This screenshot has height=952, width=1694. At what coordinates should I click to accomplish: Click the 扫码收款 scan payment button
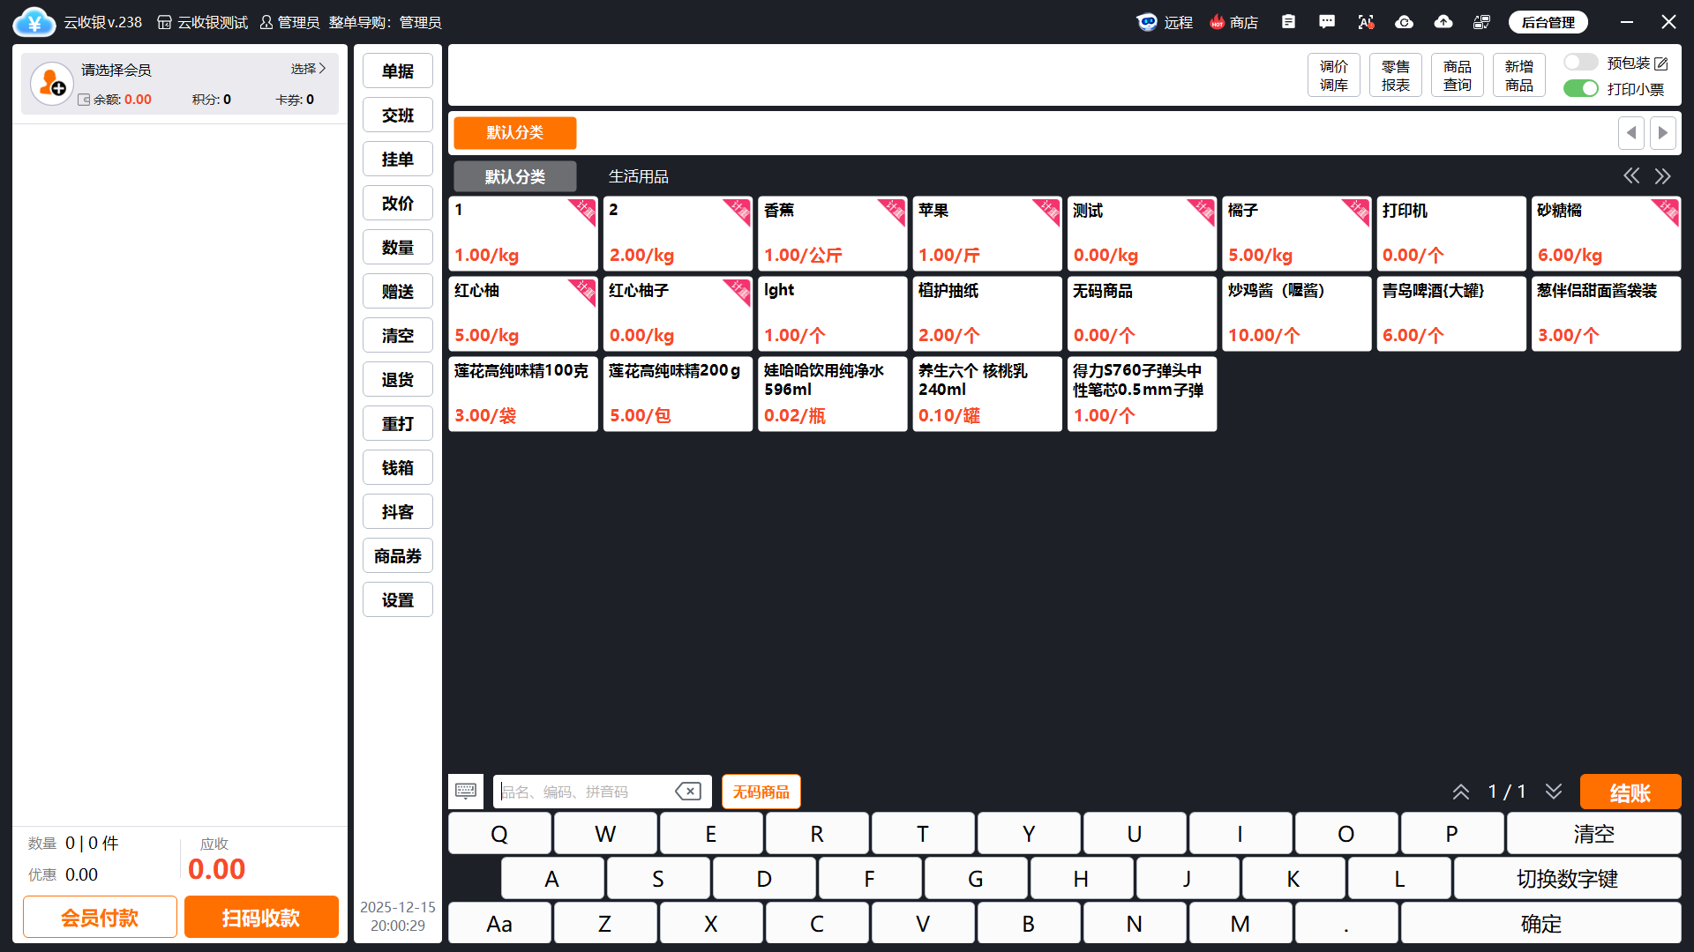261,918
